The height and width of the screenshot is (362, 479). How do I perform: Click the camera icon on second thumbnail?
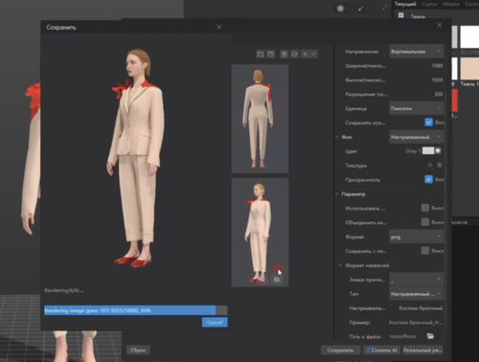point(277,280)
